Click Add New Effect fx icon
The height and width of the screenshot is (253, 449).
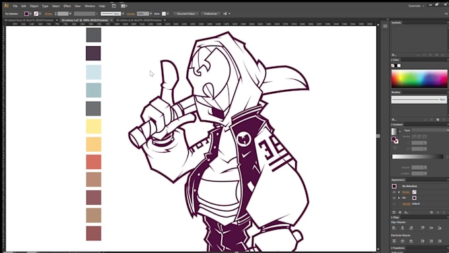(x=406, y=212)
